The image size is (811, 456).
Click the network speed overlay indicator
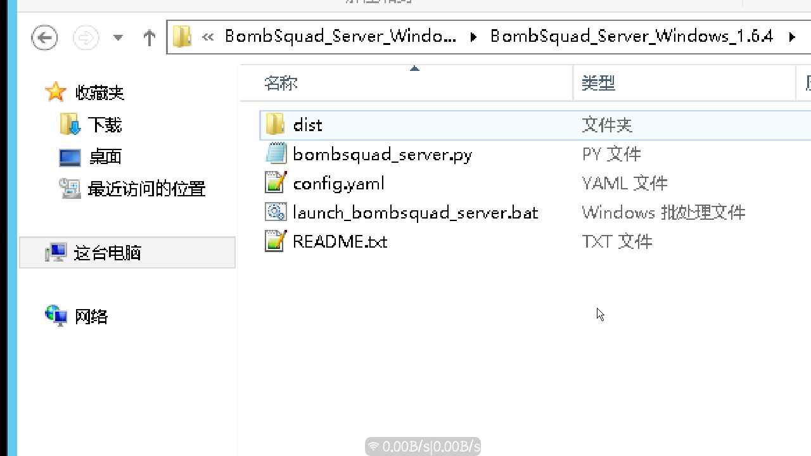[423, 446]
